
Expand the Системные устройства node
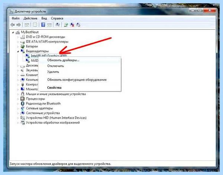[18, 113]
